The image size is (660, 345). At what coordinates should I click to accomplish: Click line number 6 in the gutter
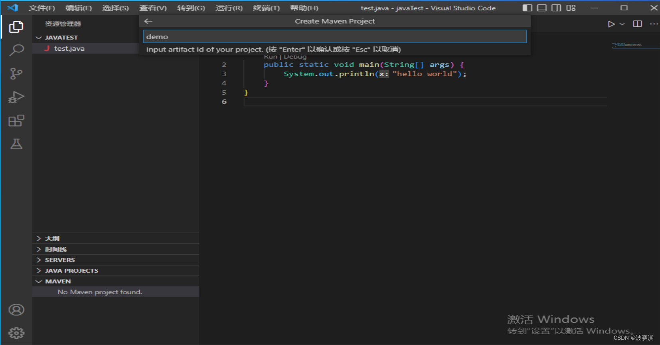coord(224,102)
